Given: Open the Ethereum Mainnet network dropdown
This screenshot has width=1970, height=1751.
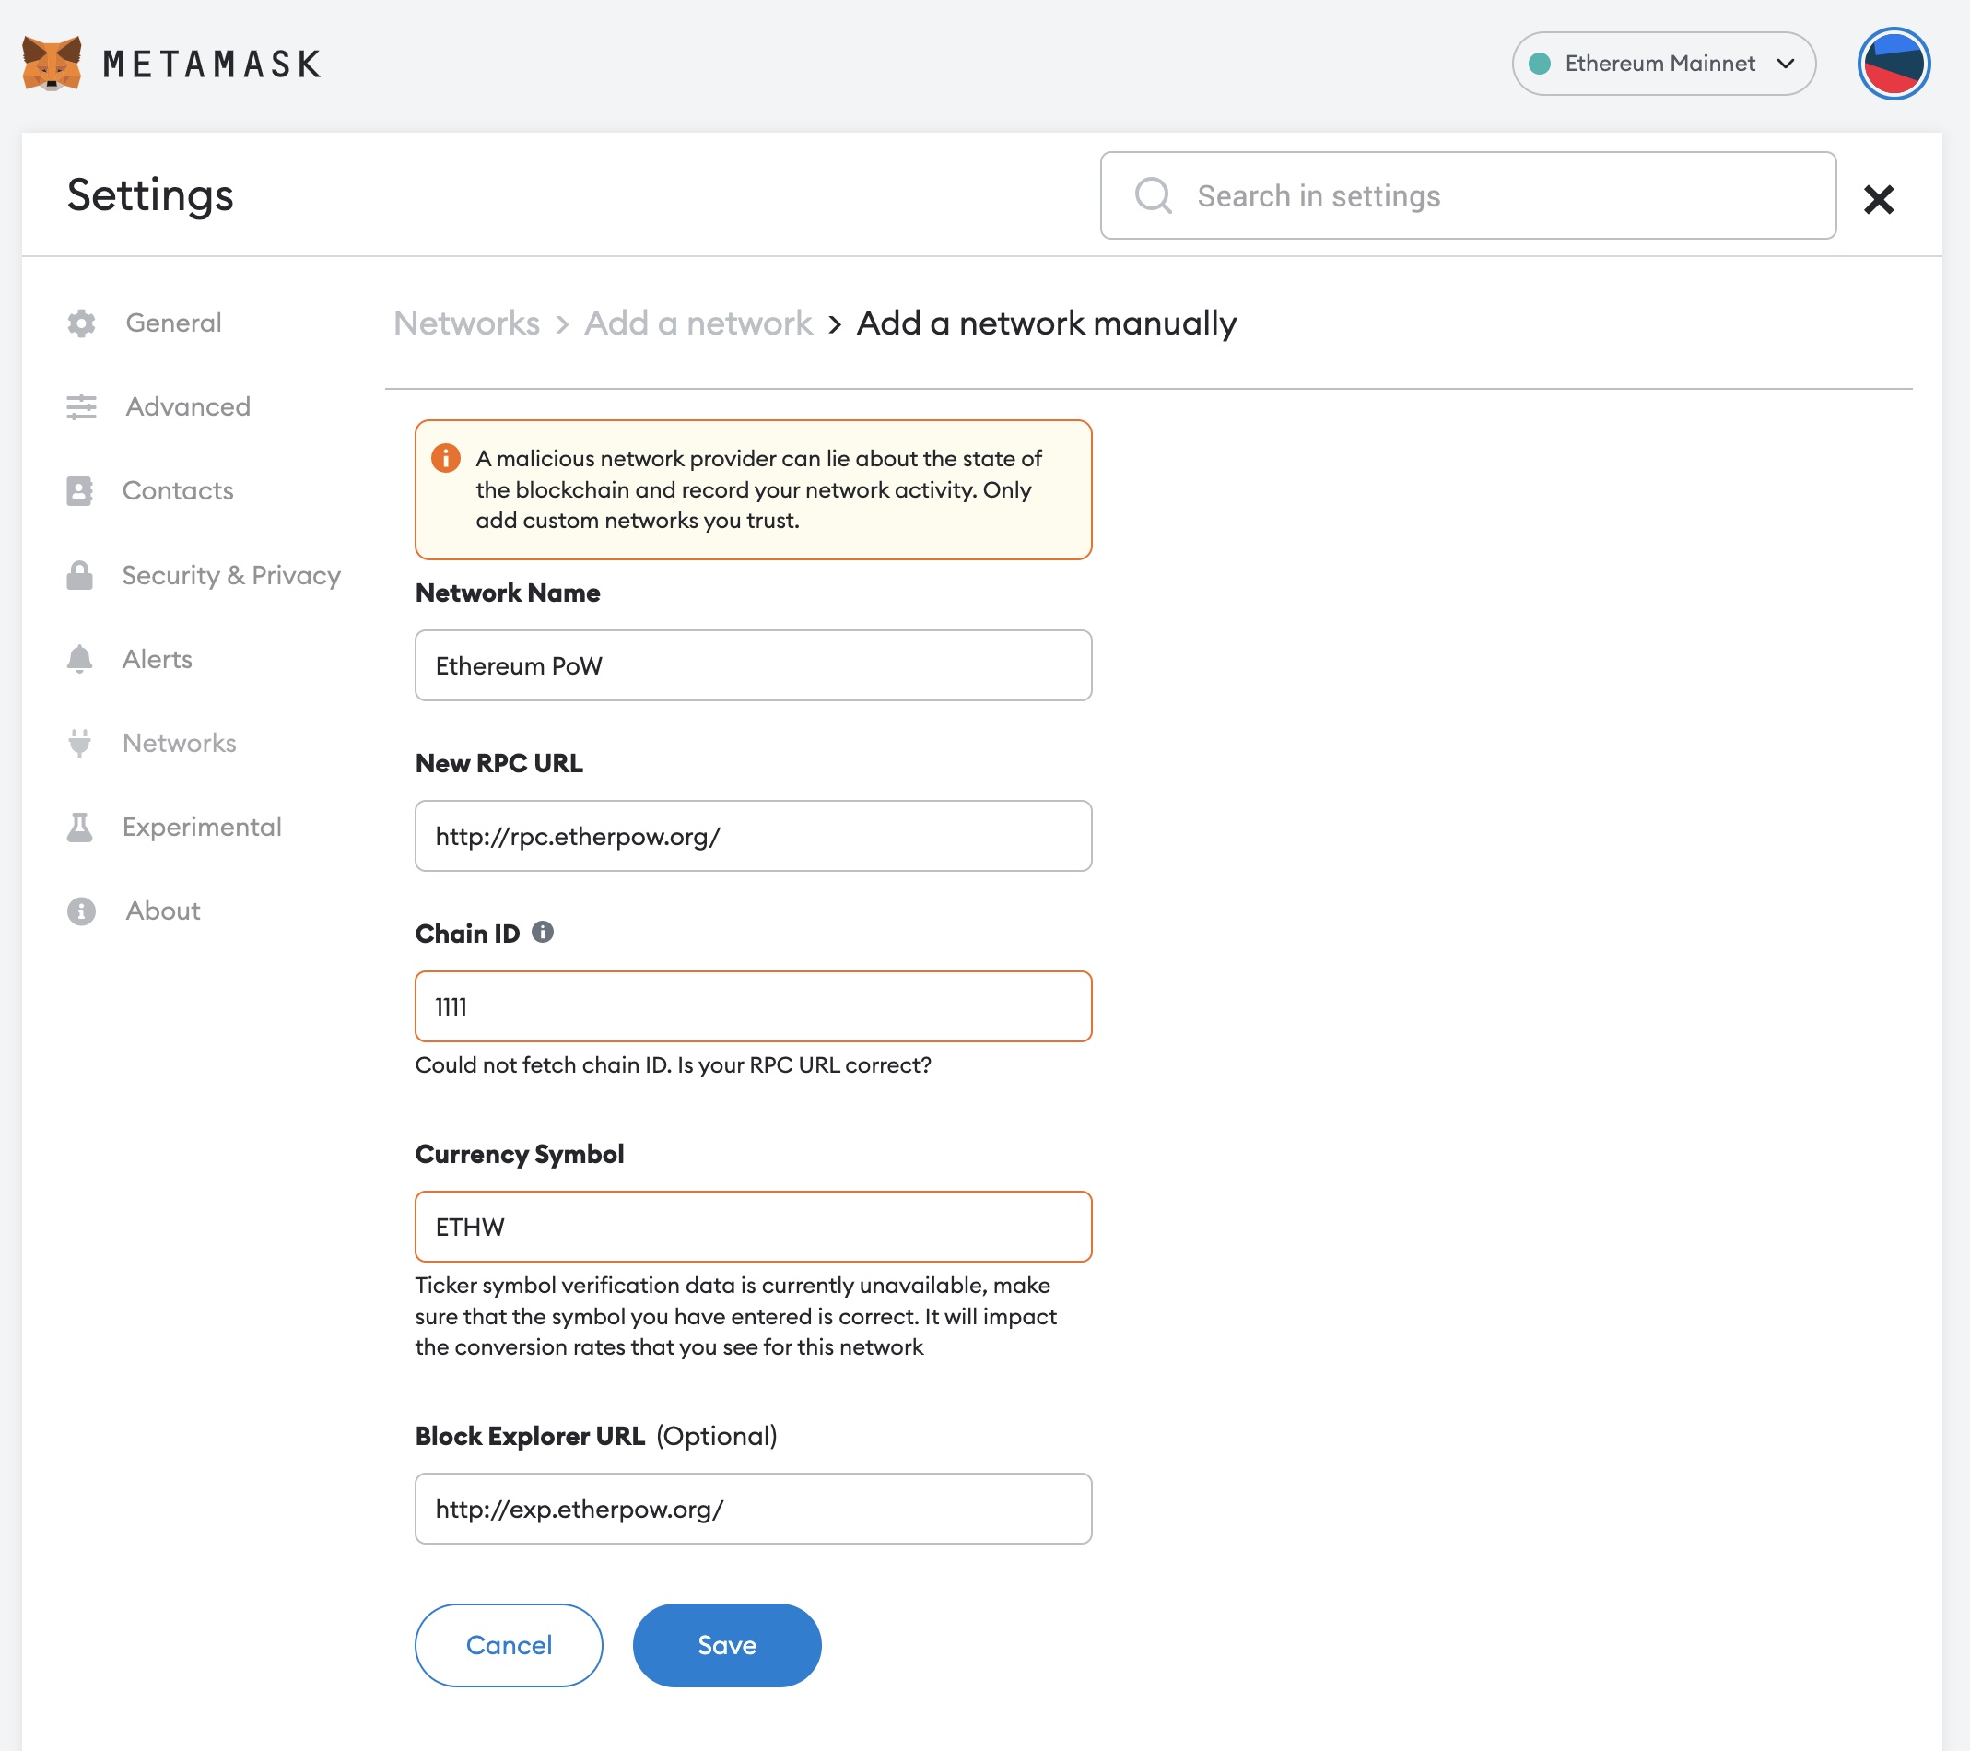Looking at the screenshot, I should (x=1661, y=63).
